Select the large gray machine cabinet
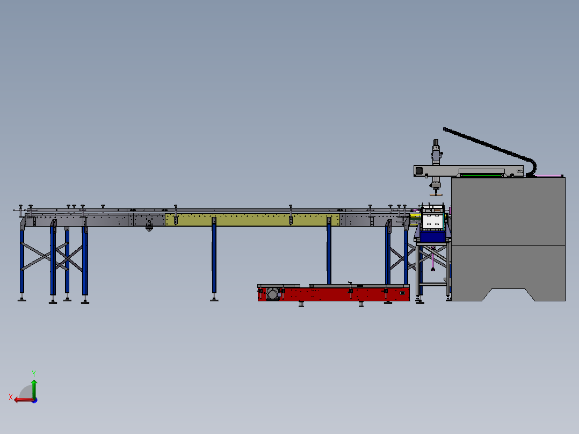 pos(508,239)
